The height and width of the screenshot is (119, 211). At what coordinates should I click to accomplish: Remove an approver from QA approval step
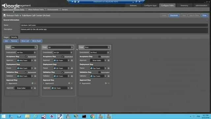(72, 83)
